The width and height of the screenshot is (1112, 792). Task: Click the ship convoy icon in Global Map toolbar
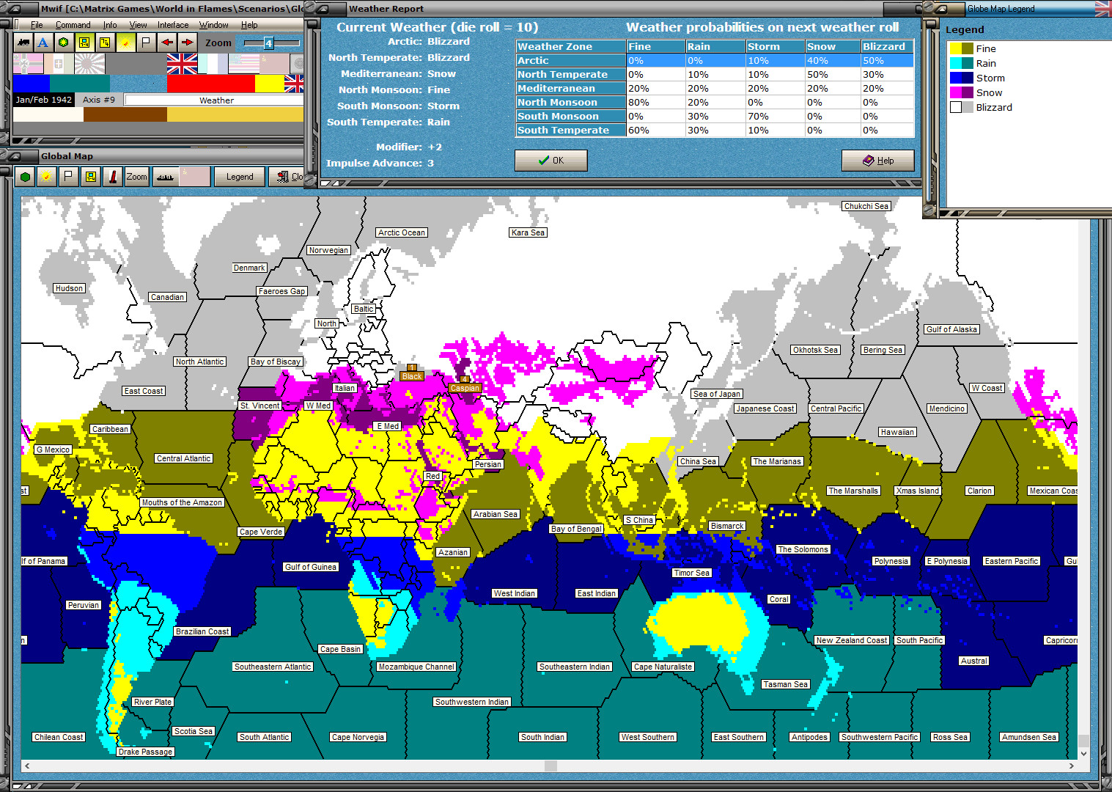[x=166, y=177]
